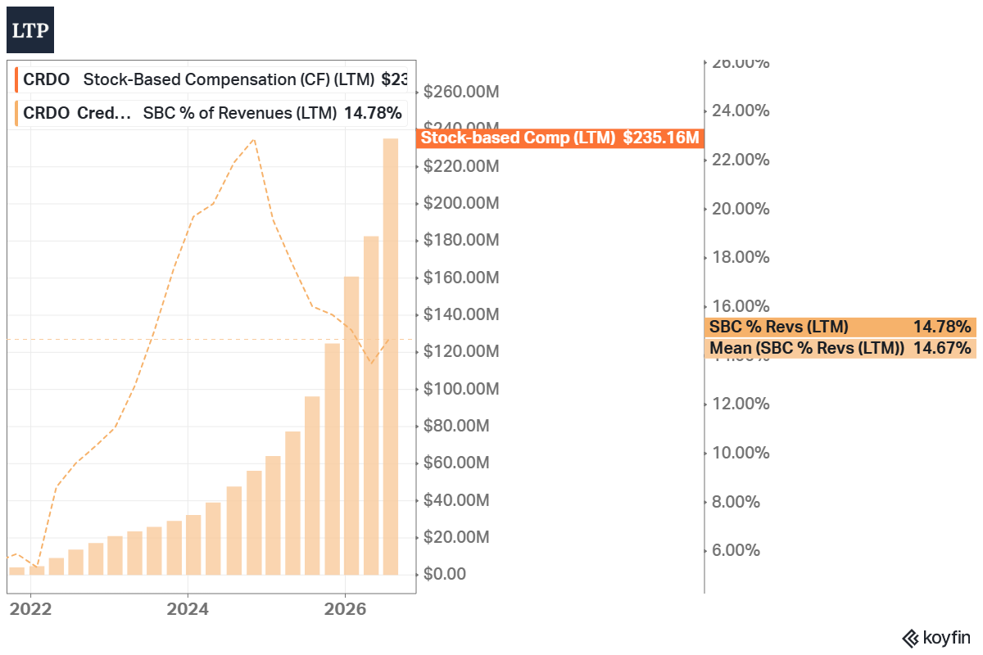The image size is (983, 655).
Task: Click the Mean (SBC % Revs) 14.67% label
Action: tap(840, 348)
